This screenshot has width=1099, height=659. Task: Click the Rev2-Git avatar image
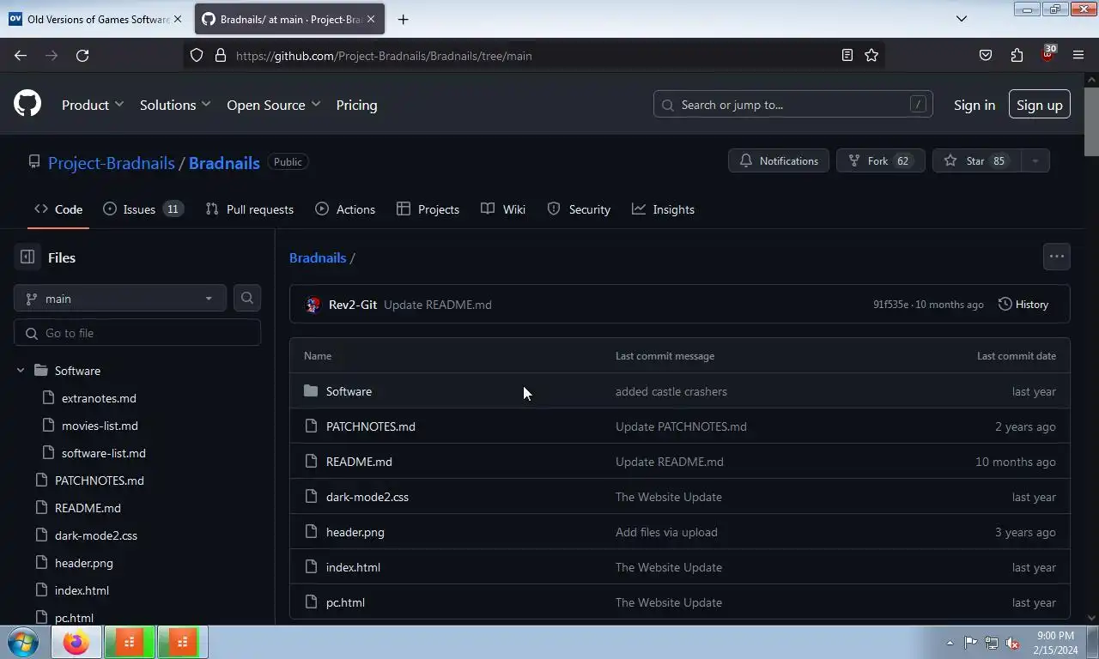pos(313,305)
